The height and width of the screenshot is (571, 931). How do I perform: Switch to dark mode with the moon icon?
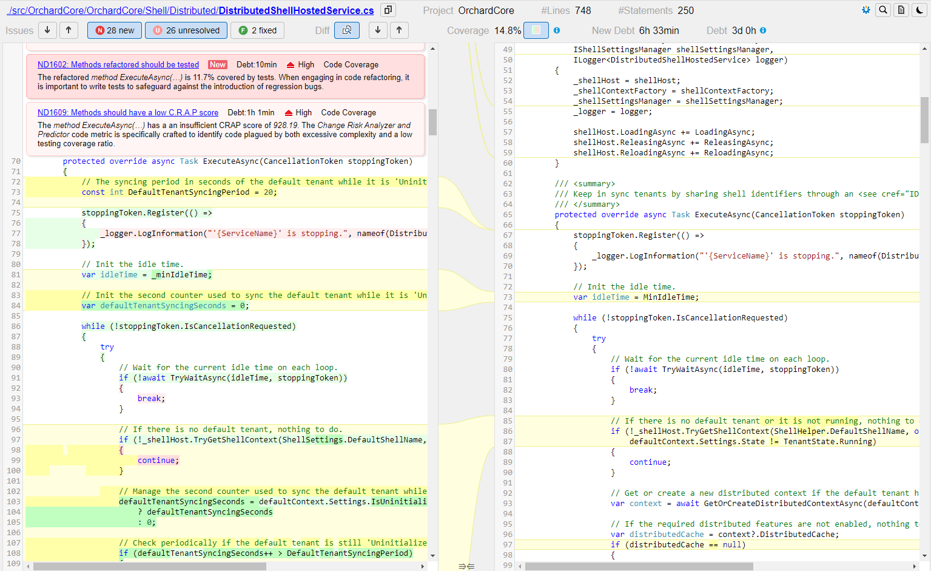[x=919, y=10]
